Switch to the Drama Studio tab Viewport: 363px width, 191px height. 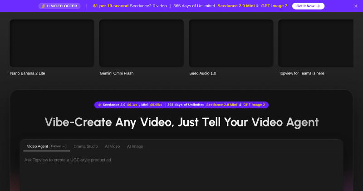pyautogui.click(x=86, y=146)
